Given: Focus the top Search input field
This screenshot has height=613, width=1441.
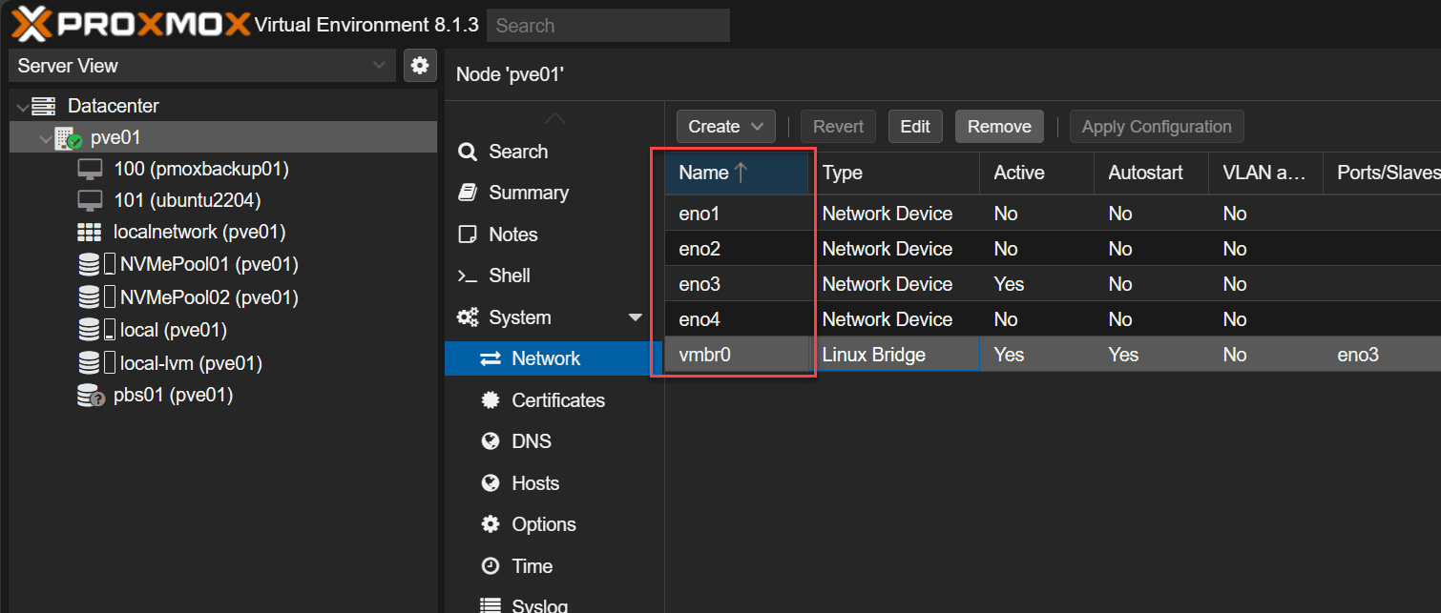Looking at the screenshot, I should click(x=608, y=26).
